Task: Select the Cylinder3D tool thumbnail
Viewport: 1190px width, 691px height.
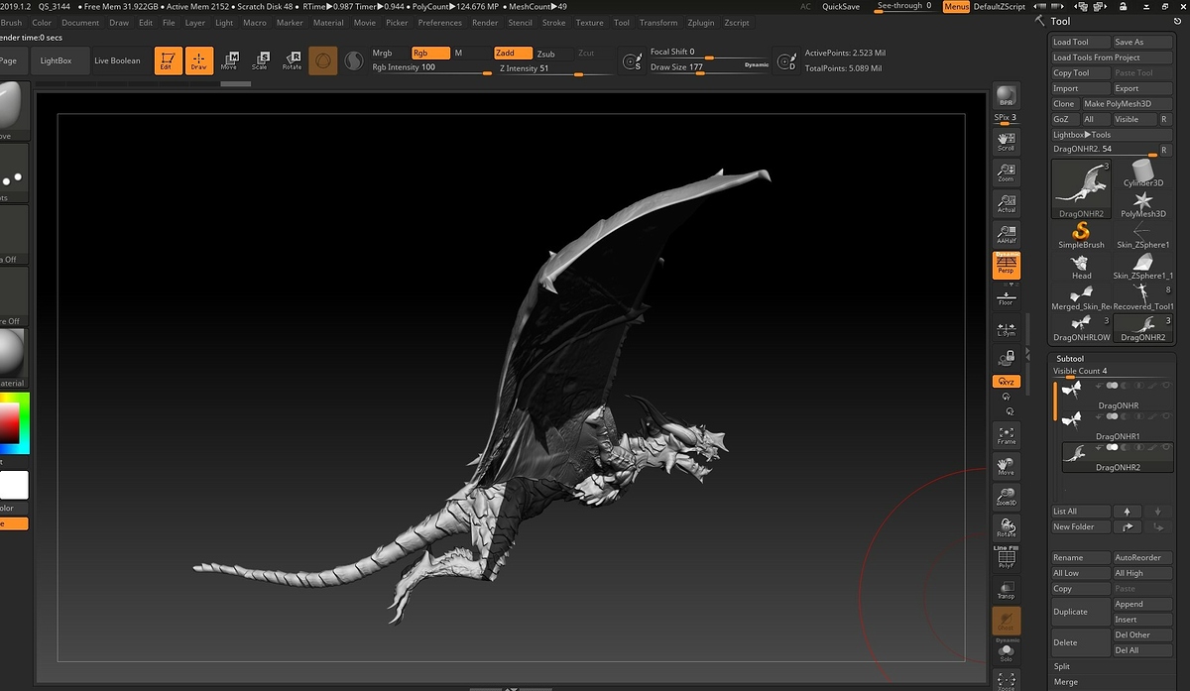Action: point(1143,173)
